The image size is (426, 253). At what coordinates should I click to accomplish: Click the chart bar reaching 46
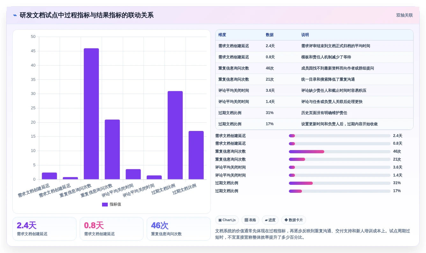(x=91, y=114)
